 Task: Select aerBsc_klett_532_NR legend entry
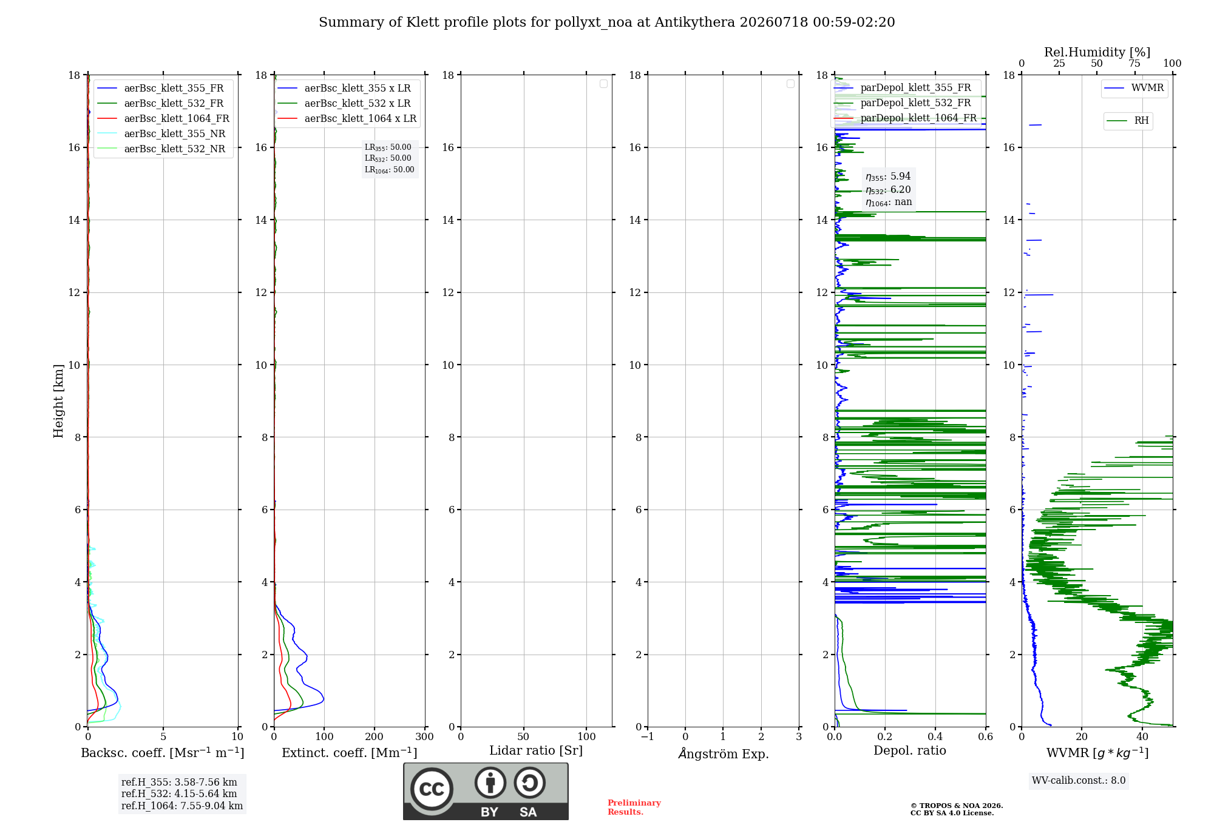click(x=161, y=149)
